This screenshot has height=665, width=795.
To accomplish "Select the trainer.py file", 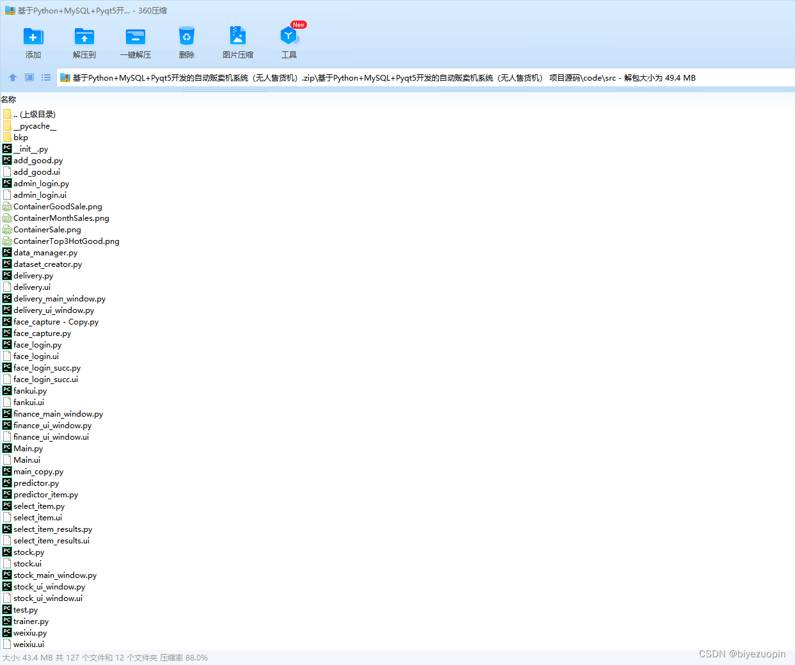I will (x=26, y=621).
